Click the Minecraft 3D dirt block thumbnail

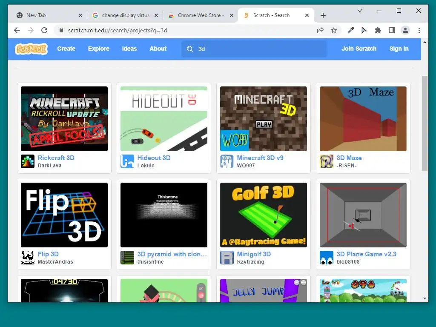263,119
